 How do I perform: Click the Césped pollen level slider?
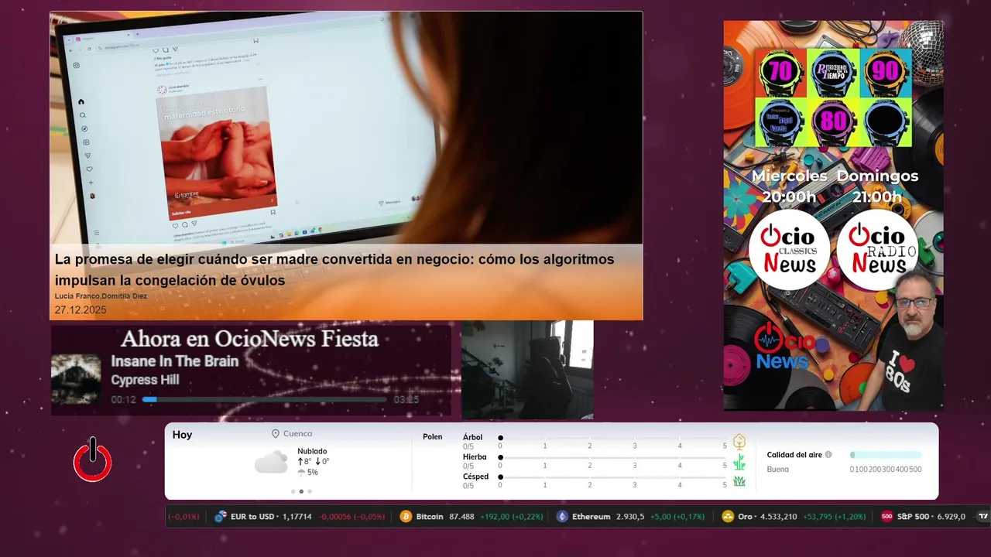(x=613, y=477)
